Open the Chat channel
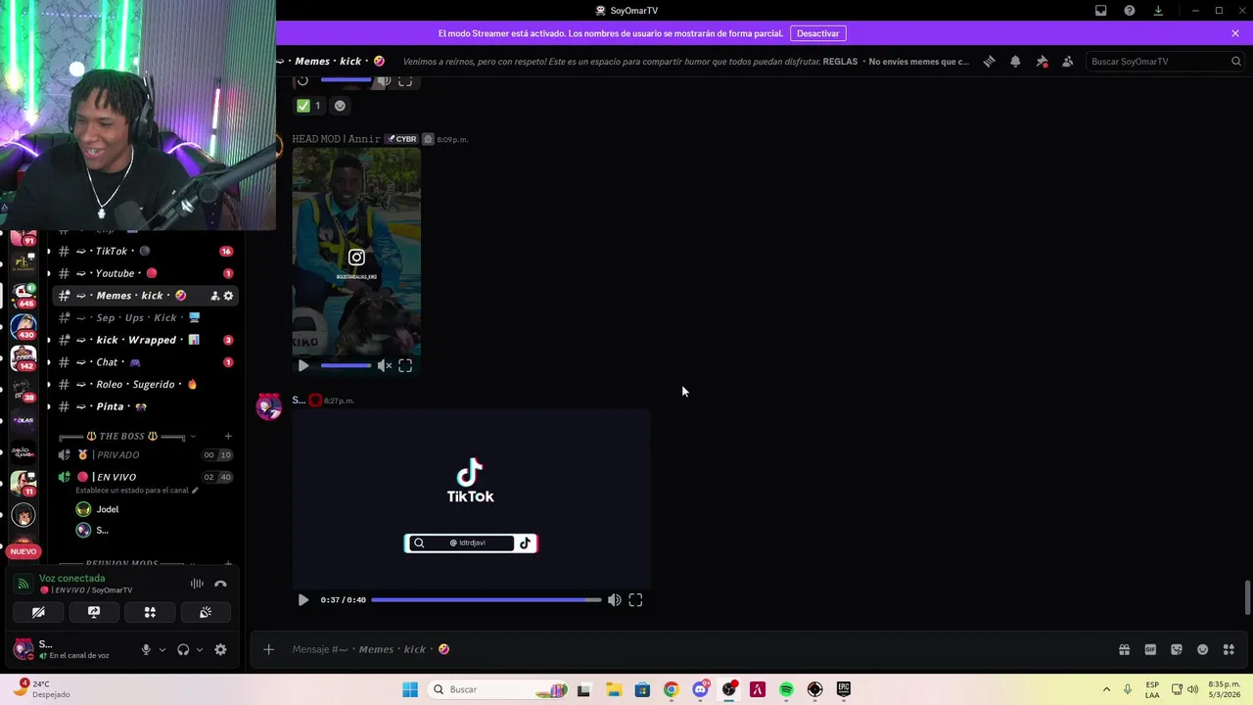The image size is (1253, 705). (145, 362)
